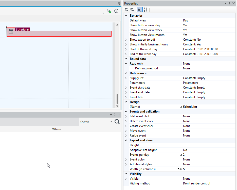Expand the Visible property
The height and width of the screenshot is (190, 237).
(x=126, y=179)
